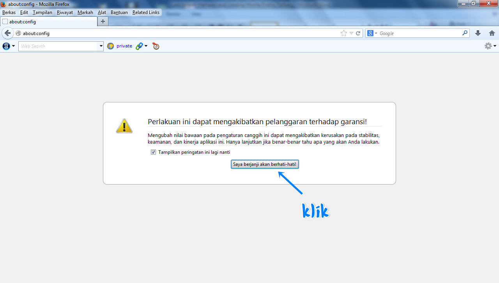Click the magnifier search icon in Google box
Screen dimensions: 499x283
click(465, 33)
